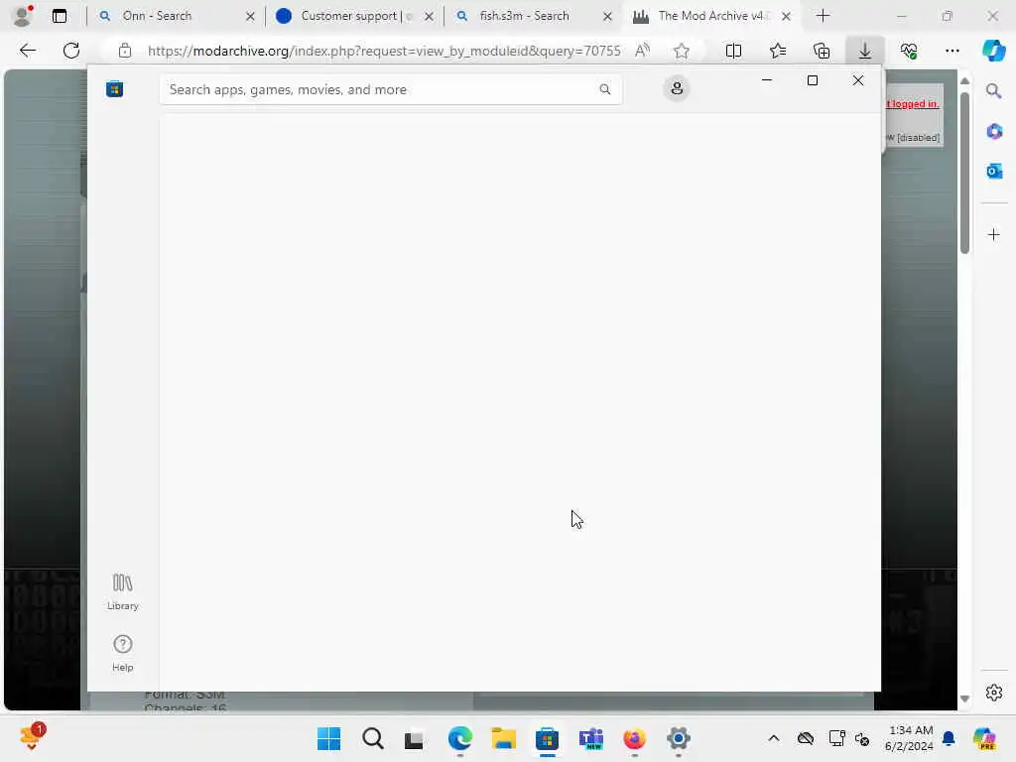This screenshot has height=762, width=1016.
Task: Open Microsoft Store taskbar icon
Action: 548,738
